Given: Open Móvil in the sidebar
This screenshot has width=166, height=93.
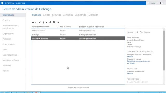Looking at the screenshot, I should 5,50.
